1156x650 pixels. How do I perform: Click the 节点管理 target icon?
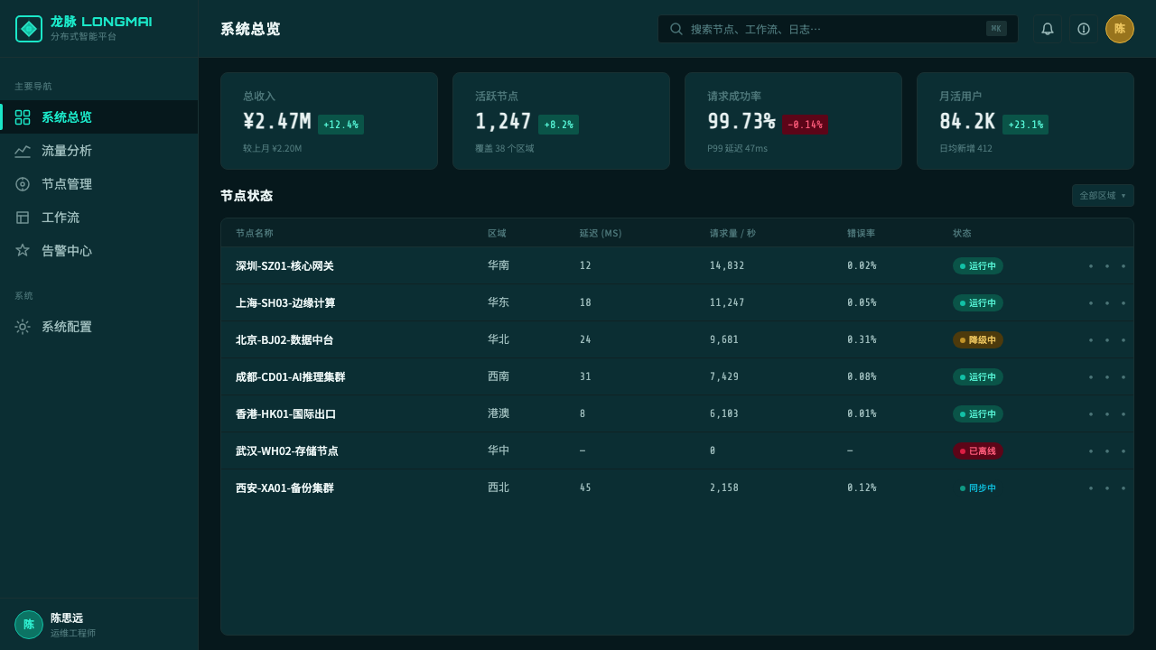pos(23,184)
